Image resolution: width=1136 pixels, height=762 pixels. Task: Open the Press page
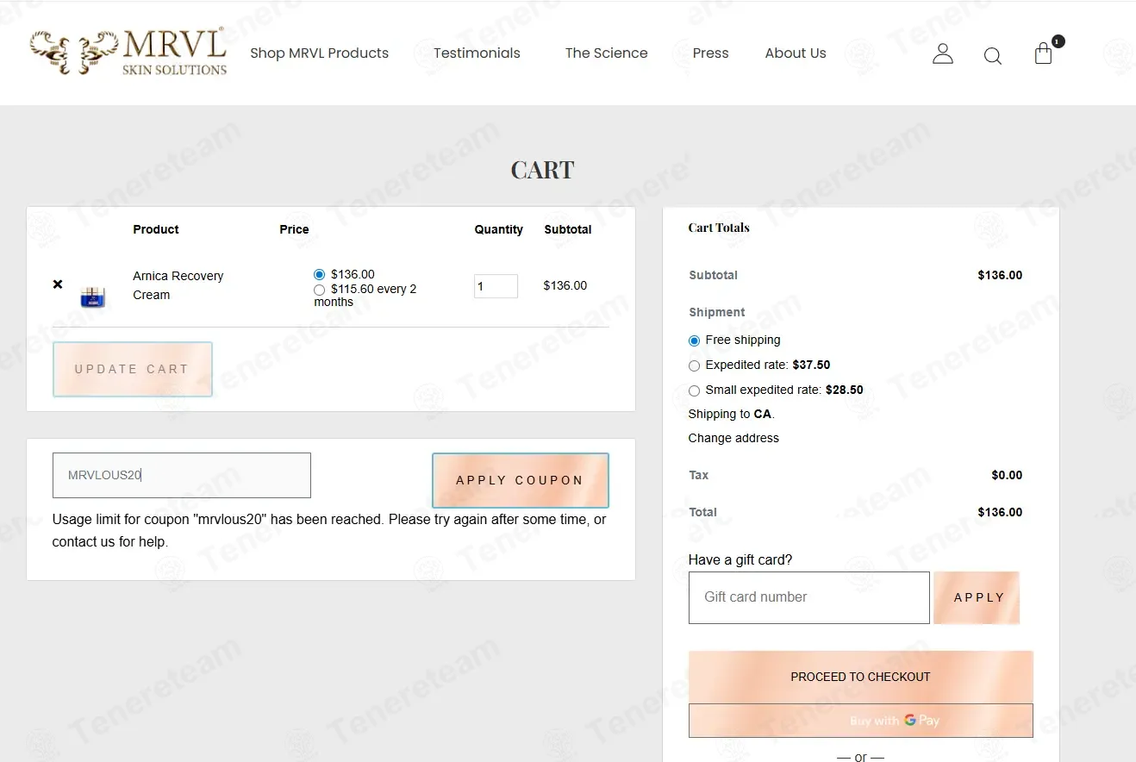point(710,53)
